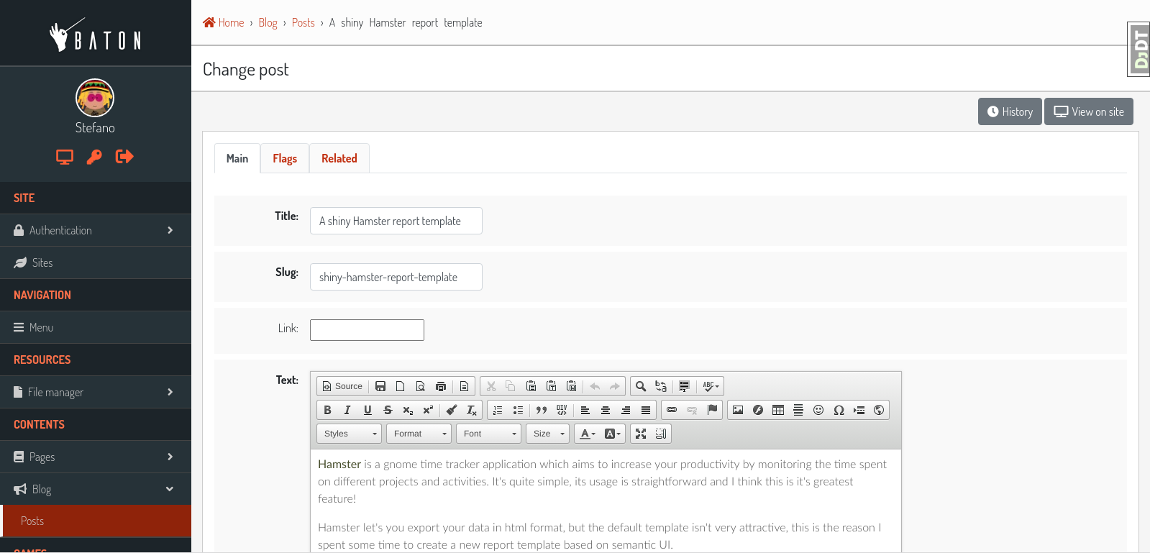Click the Preview icon in editor

click(x=421, y=386)
